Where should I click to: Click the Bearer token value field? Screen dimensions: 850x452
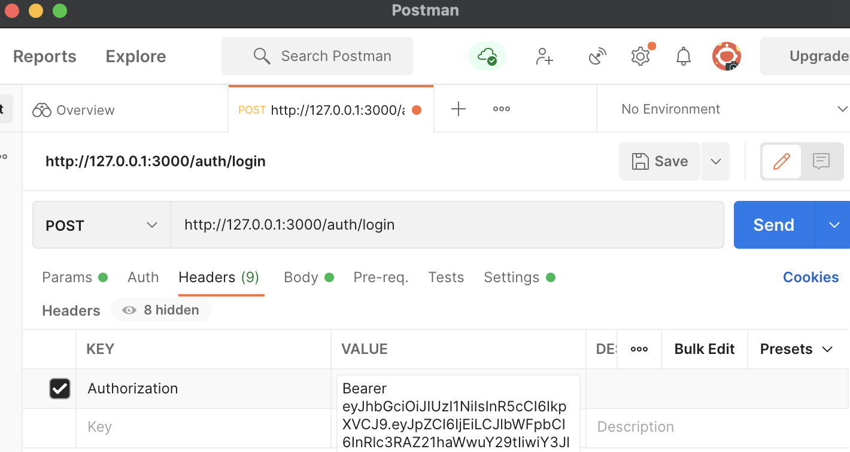point(459,413)
